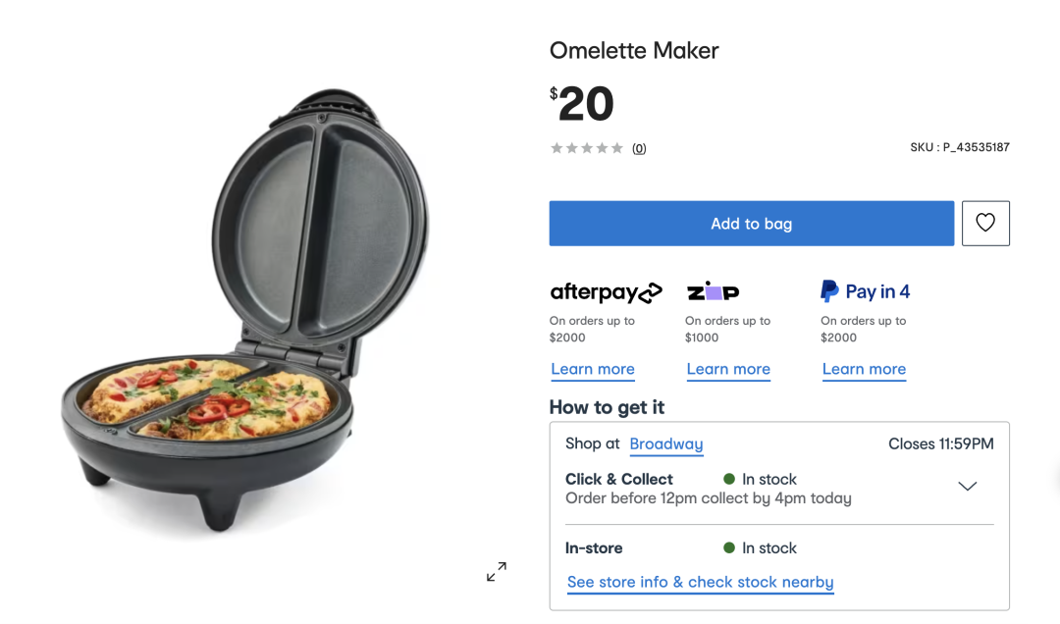Open Learn more under Afterpay
This screenshot has width=1060, height=624.
point(592,369)
